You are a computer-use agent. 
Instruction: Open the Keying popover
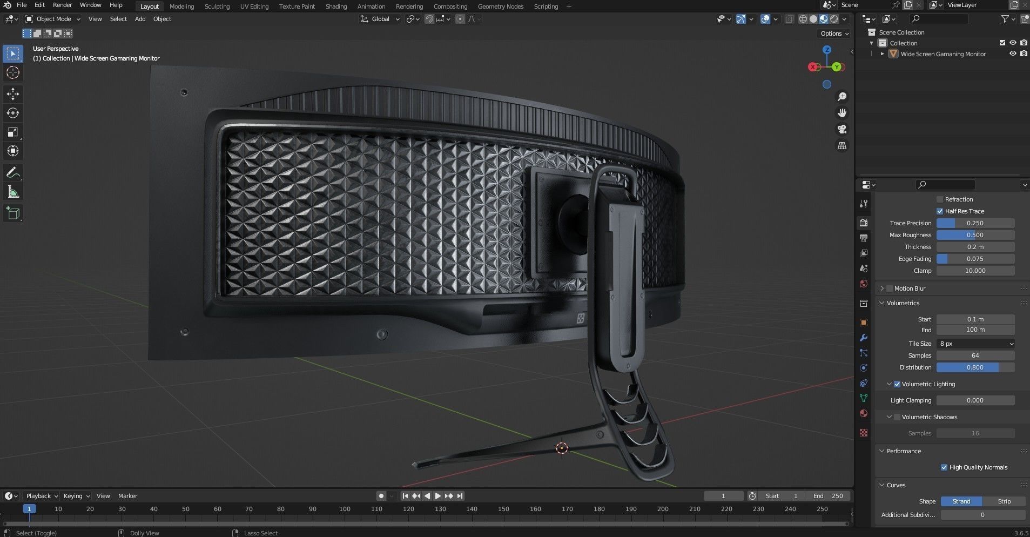pos(76,496)
